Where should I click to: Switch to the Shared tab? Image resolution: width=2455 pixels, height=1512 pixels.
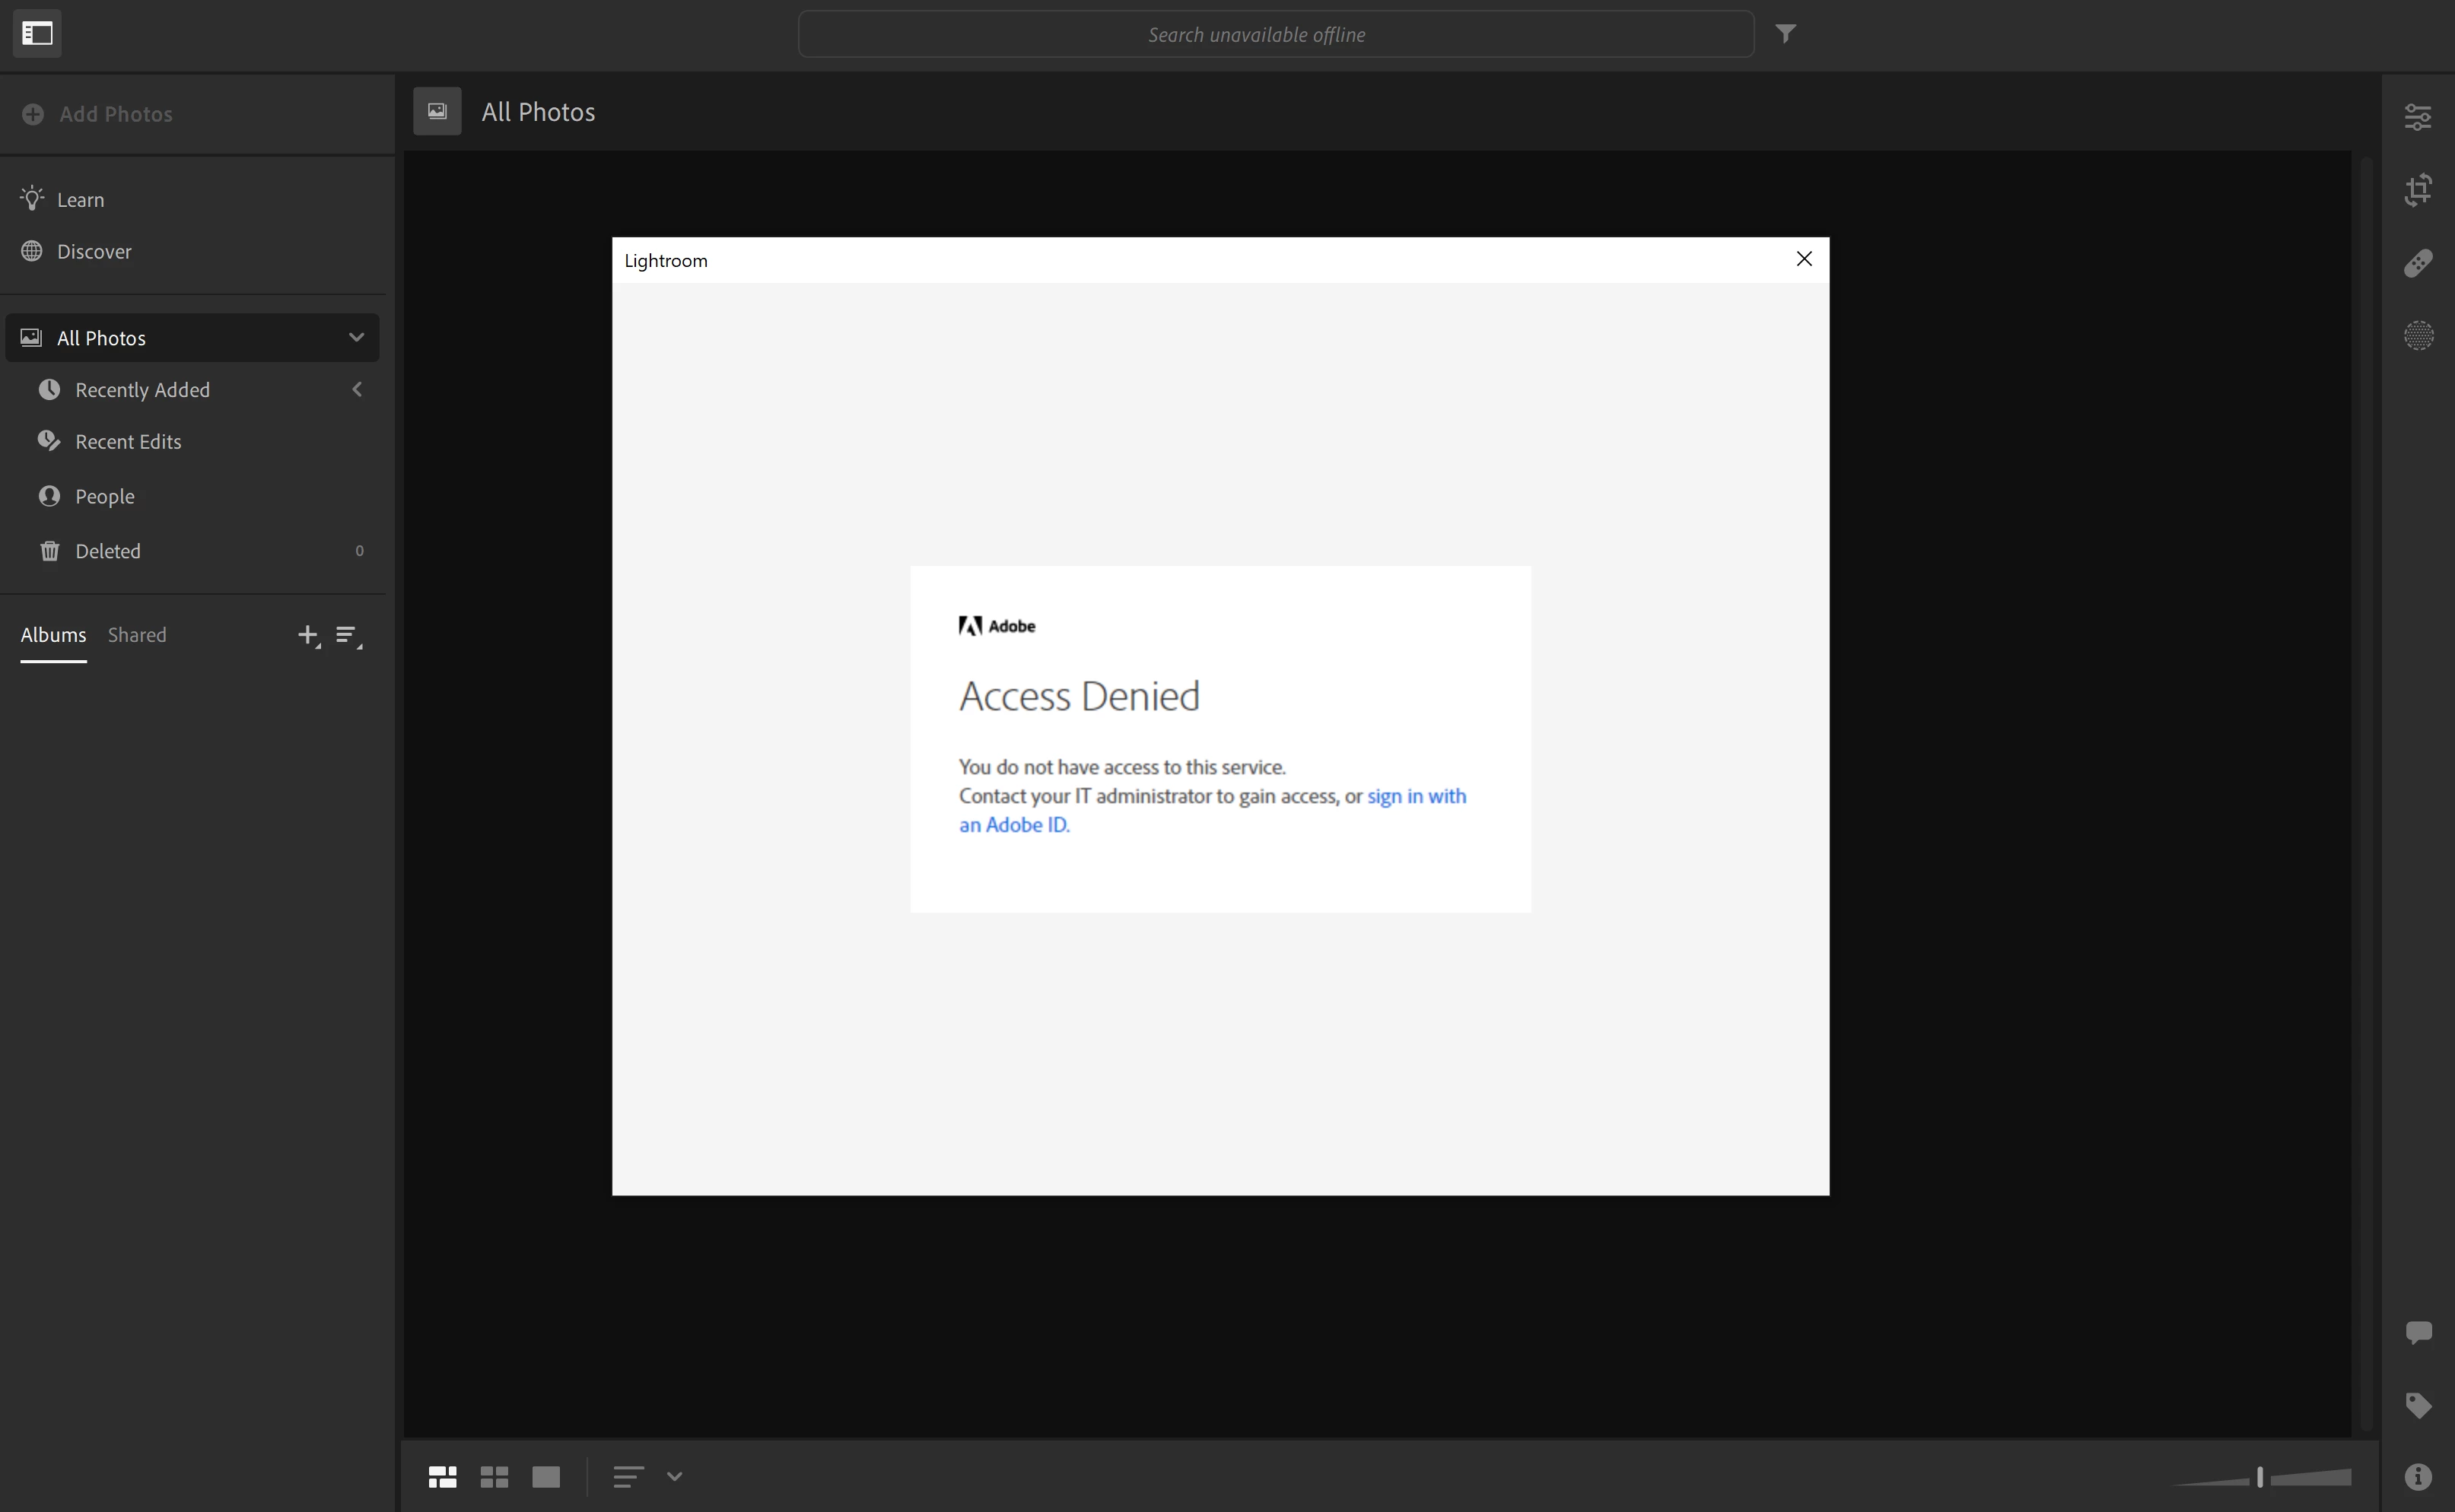[x=137, y=635]
